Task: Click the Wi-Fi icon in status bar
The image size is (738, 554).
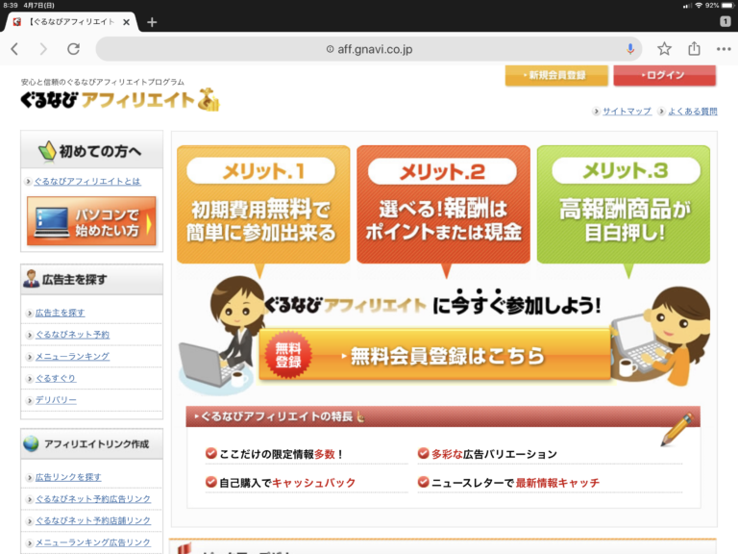Action: [699, 5]
